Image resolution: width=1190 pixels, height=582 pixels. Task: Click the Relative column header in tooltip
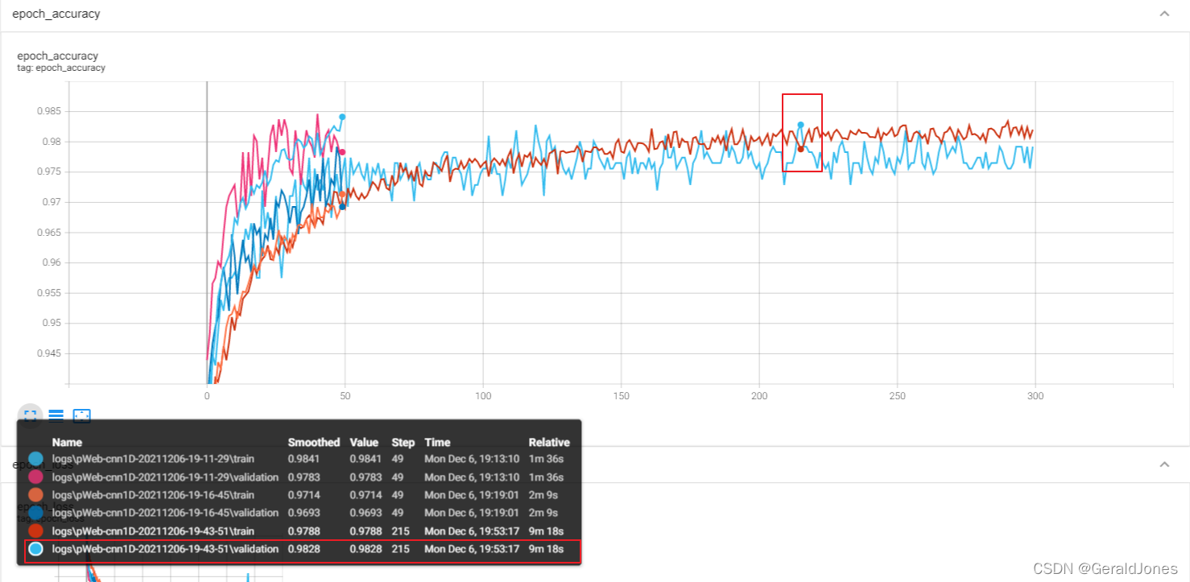pyautogui.click(x=549, y=442)
